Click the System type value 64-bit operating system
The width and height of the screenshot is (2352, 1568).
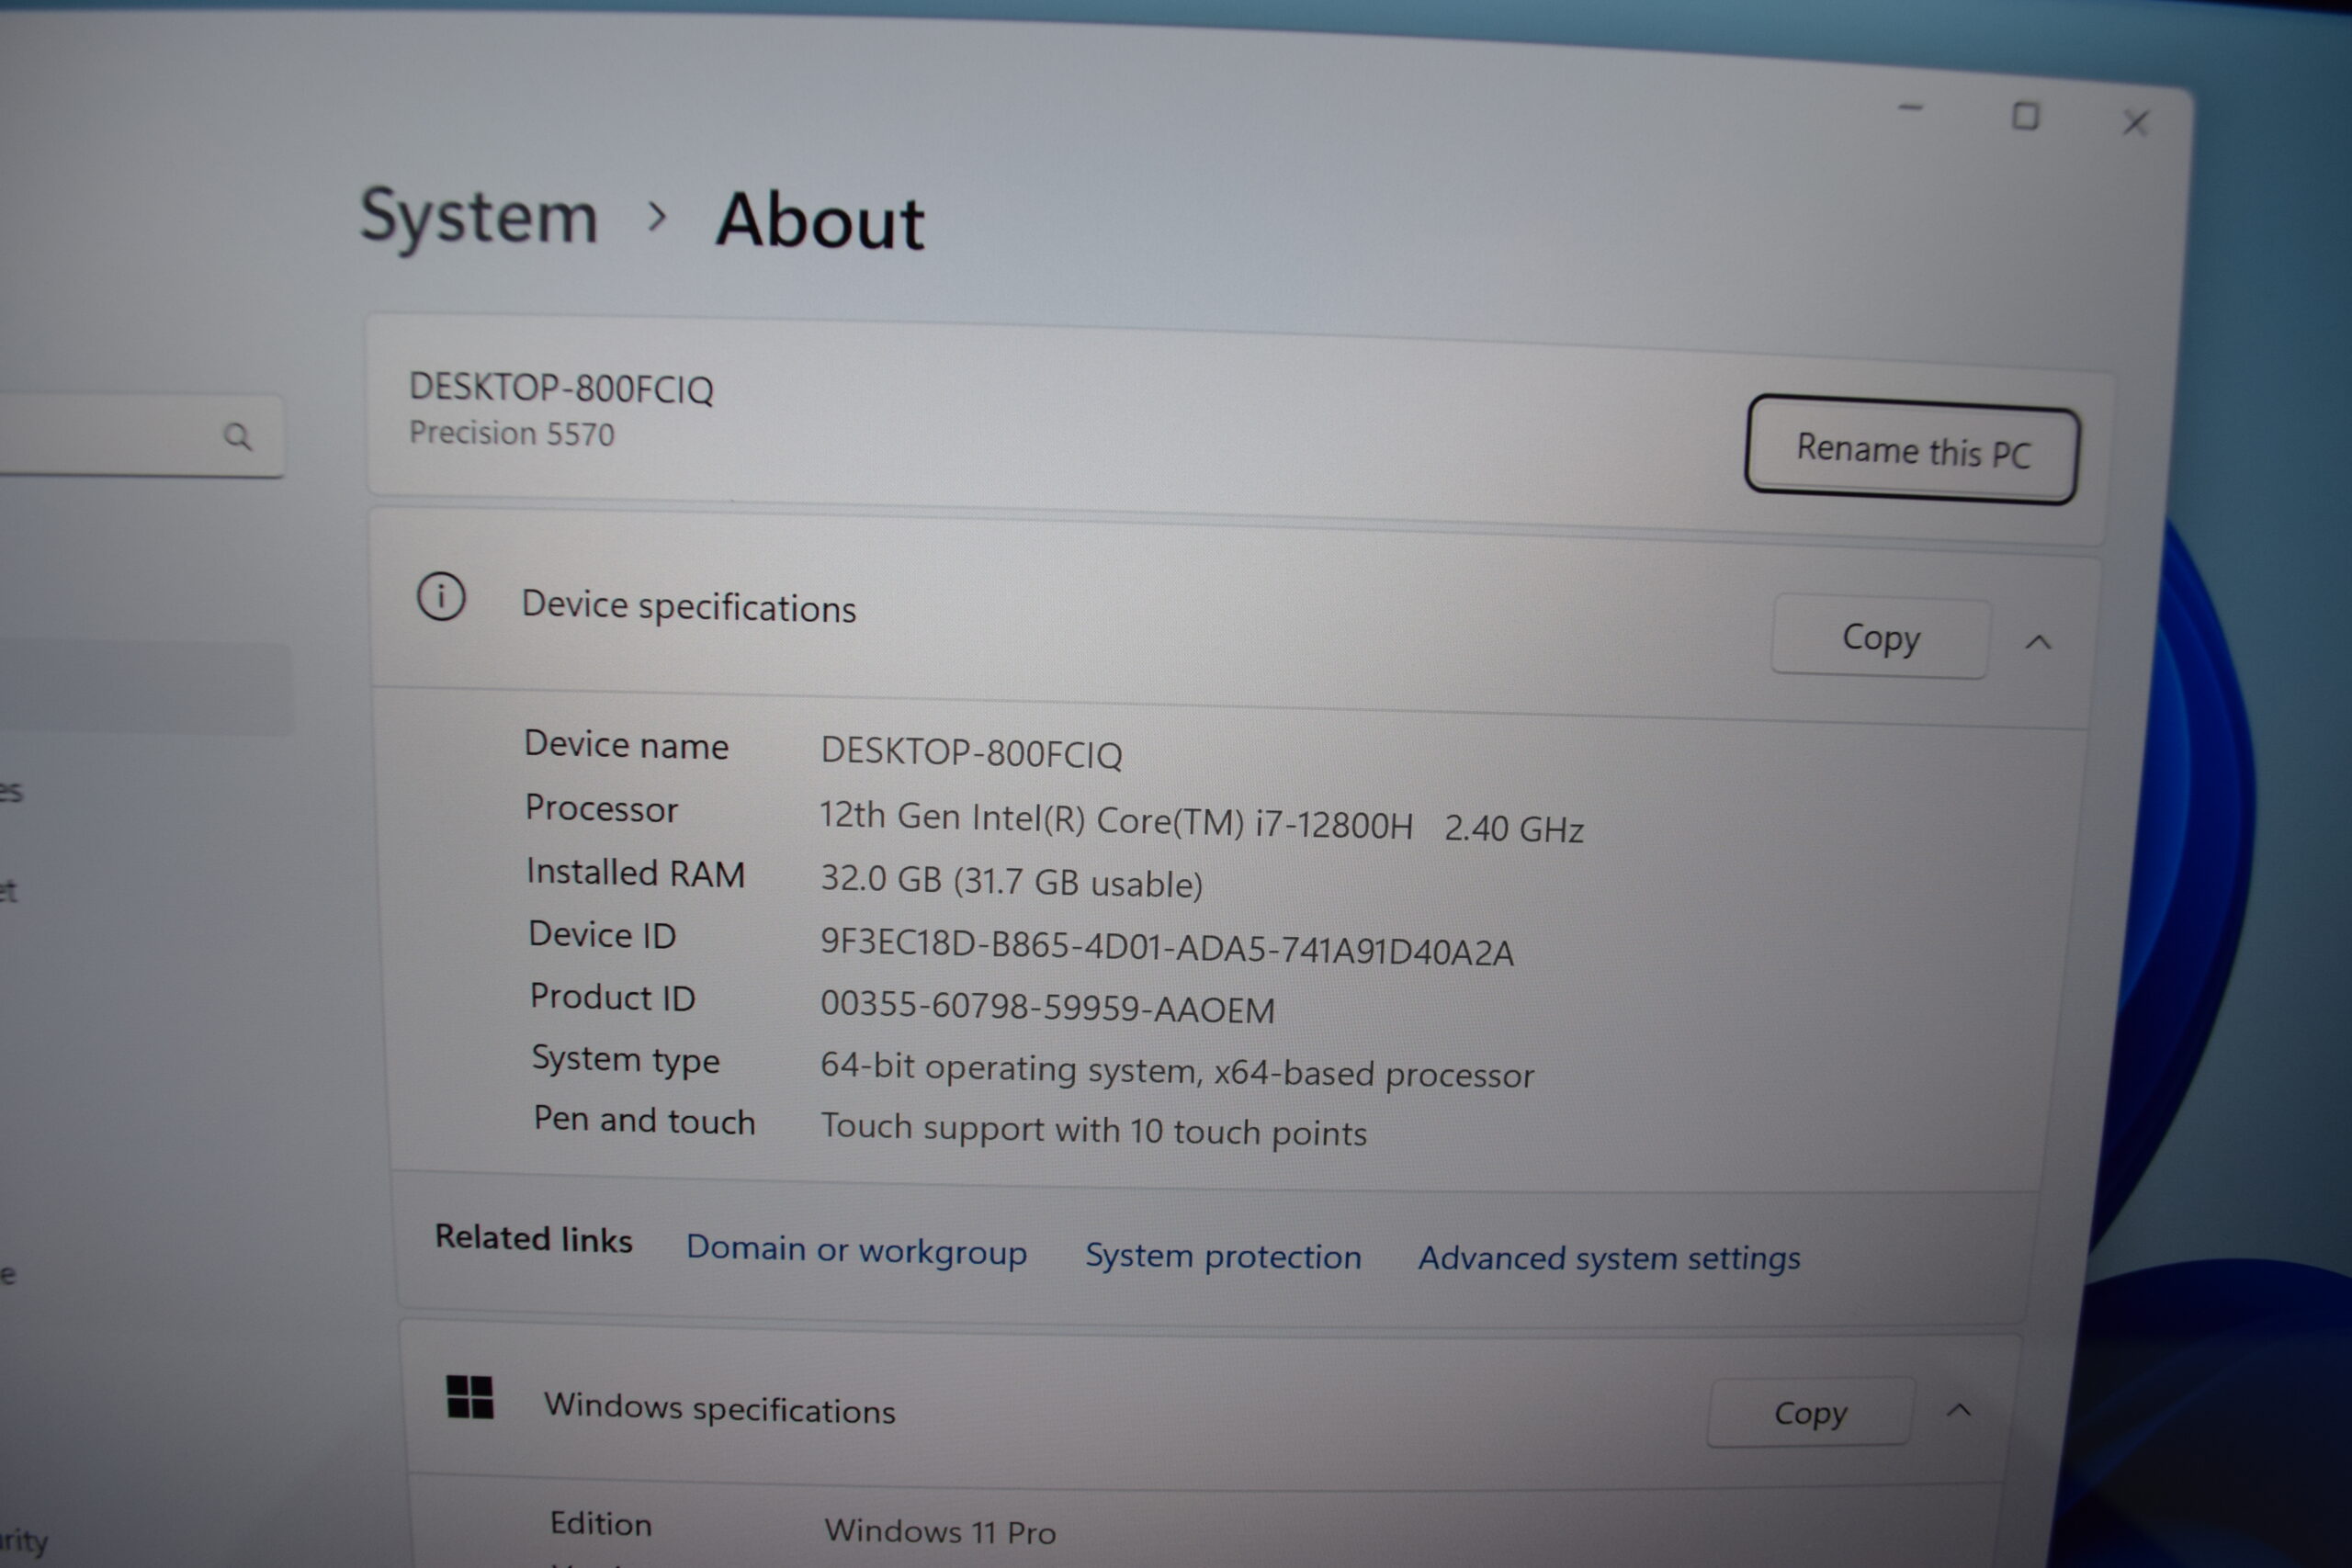click(1177, 1070)
